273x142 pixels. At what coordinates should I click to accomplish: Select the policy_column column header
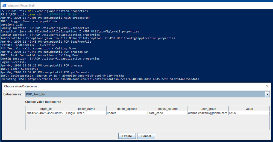[168, 109]
